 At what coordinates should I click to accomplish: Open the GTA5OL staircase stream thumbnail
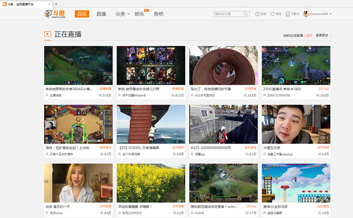click(x=151, y=124)
